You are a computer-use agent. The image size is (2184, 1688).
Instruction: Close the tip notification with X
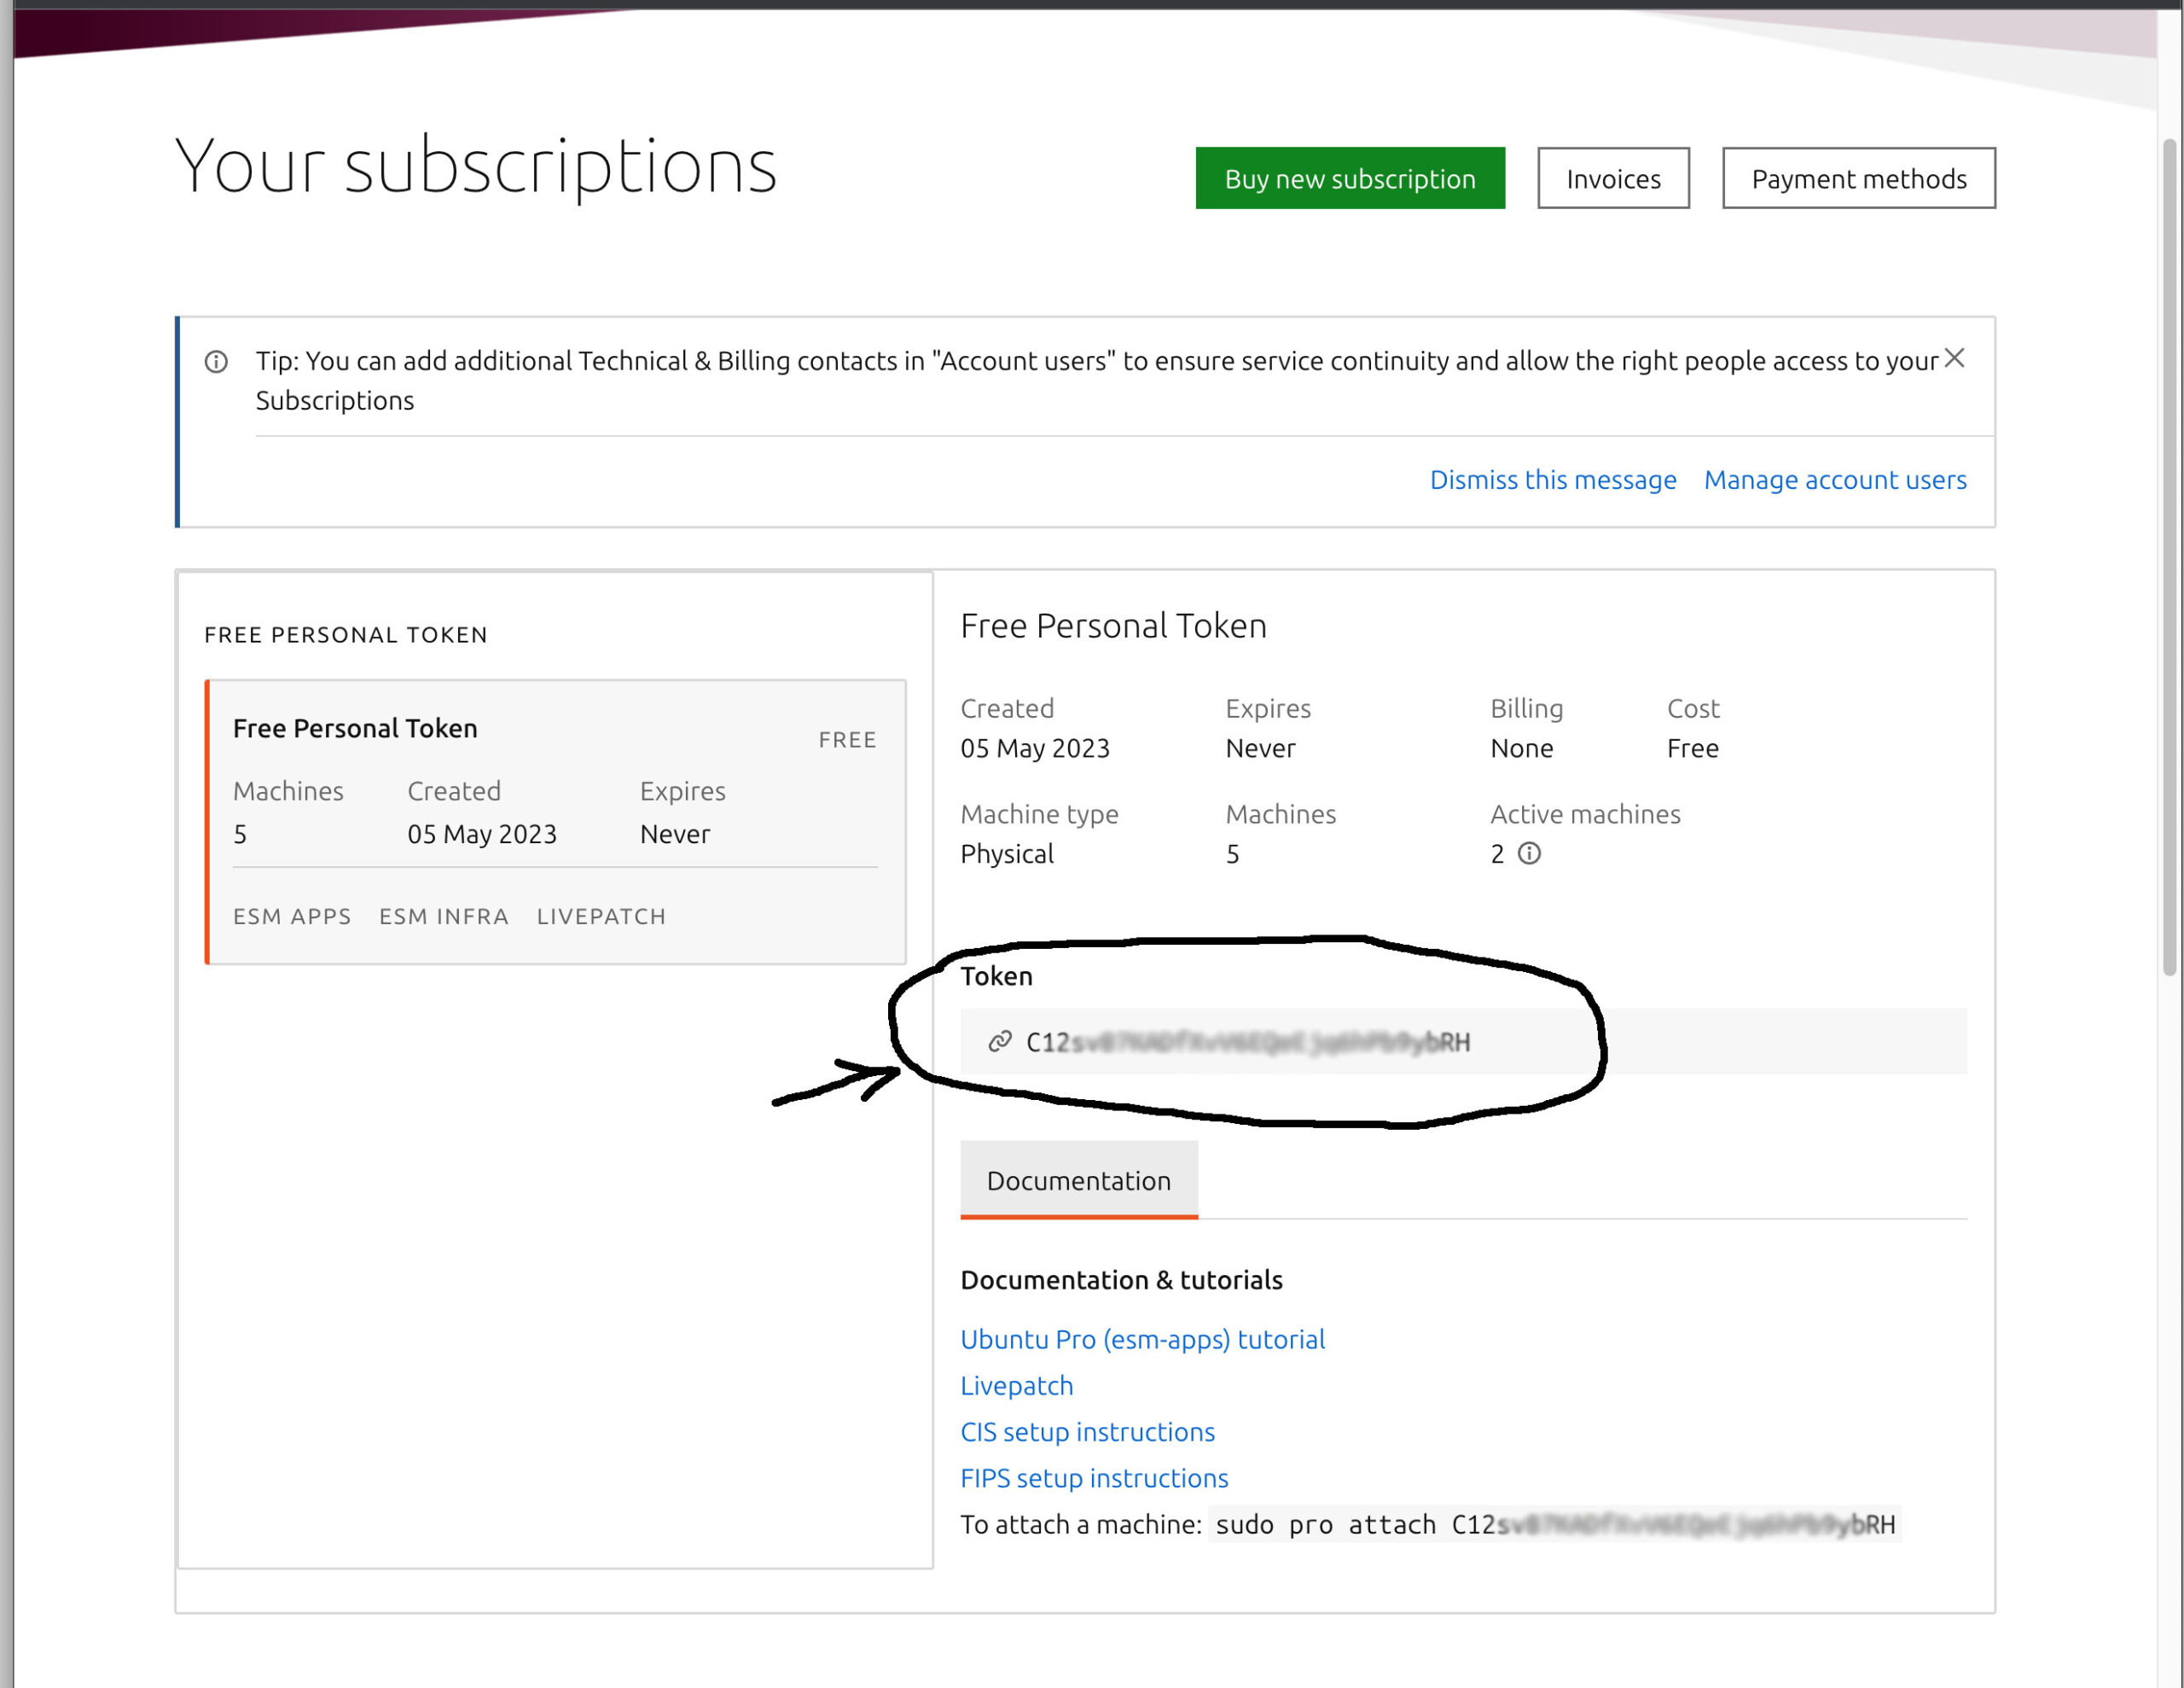(x=1954, y=358)
